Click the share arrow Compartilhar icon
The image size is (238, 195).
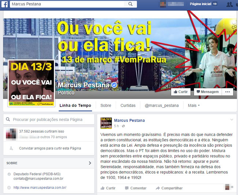pos(158,188)
